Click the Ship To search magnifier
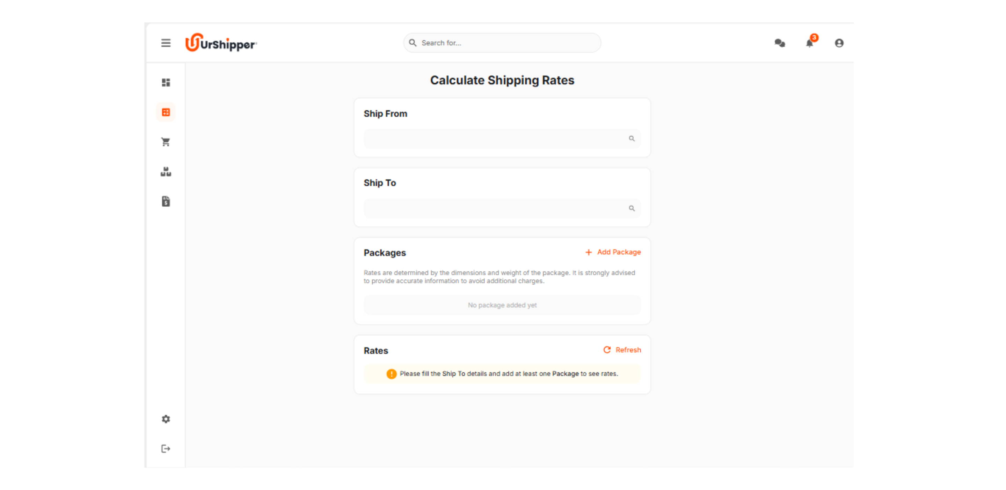 point(632,208)
